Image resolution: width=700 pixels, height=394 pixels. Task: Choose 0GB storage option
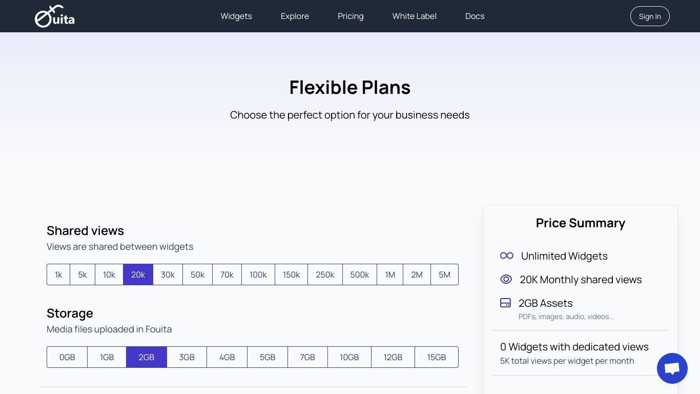[67, 357]
